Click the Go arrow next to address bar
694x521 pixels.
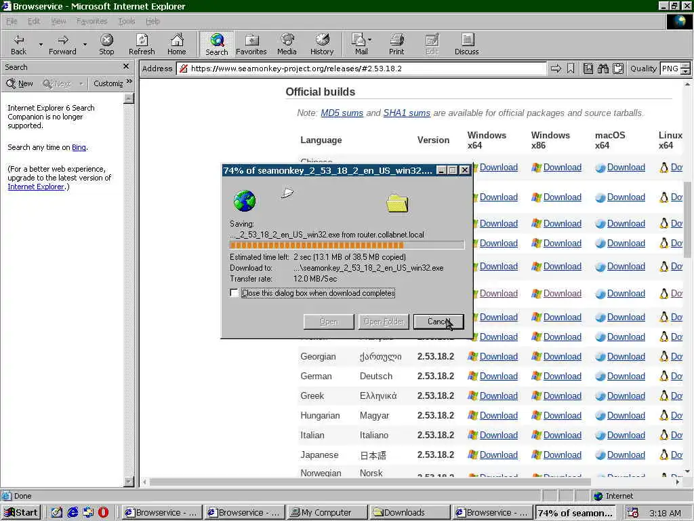pos(556,69)
